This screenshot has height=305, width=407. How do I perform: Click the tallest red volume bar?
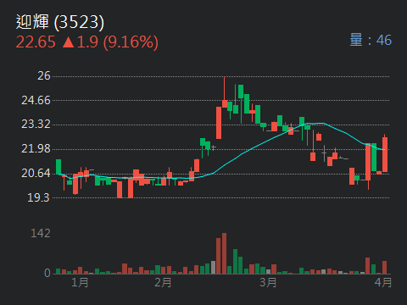click(224, 253)
